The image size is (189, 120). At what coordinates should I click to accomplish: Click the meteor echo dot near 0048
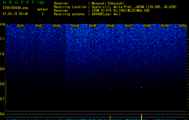point(142,88)
